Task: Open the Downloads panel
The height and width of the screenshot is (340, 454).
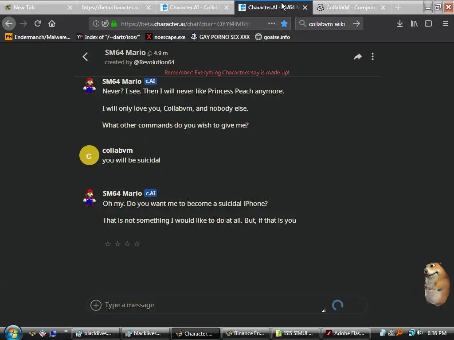Action: pyautogui.click(x=399, y=23)
